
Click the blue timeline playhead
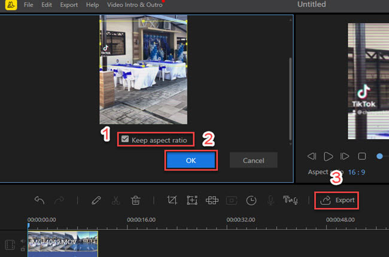pos(29,225)
